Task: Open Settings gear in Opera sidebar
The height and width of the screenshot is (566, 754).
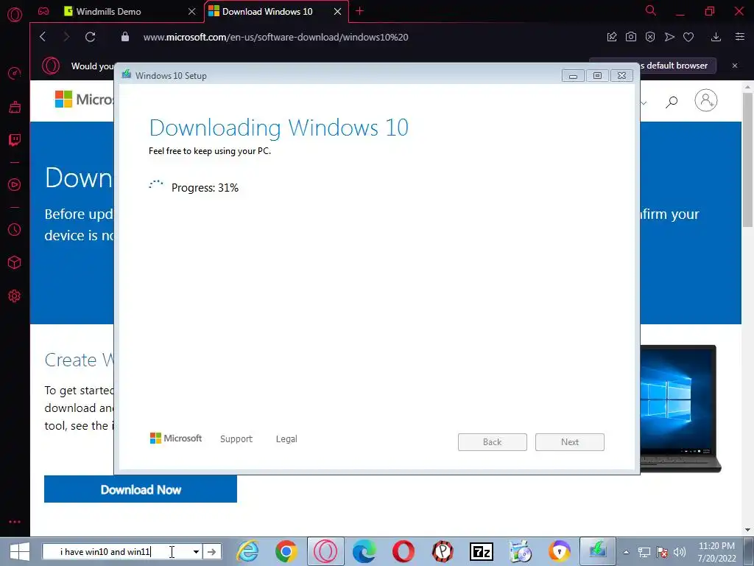Action: pyautogui.click(x=15, y=296)
